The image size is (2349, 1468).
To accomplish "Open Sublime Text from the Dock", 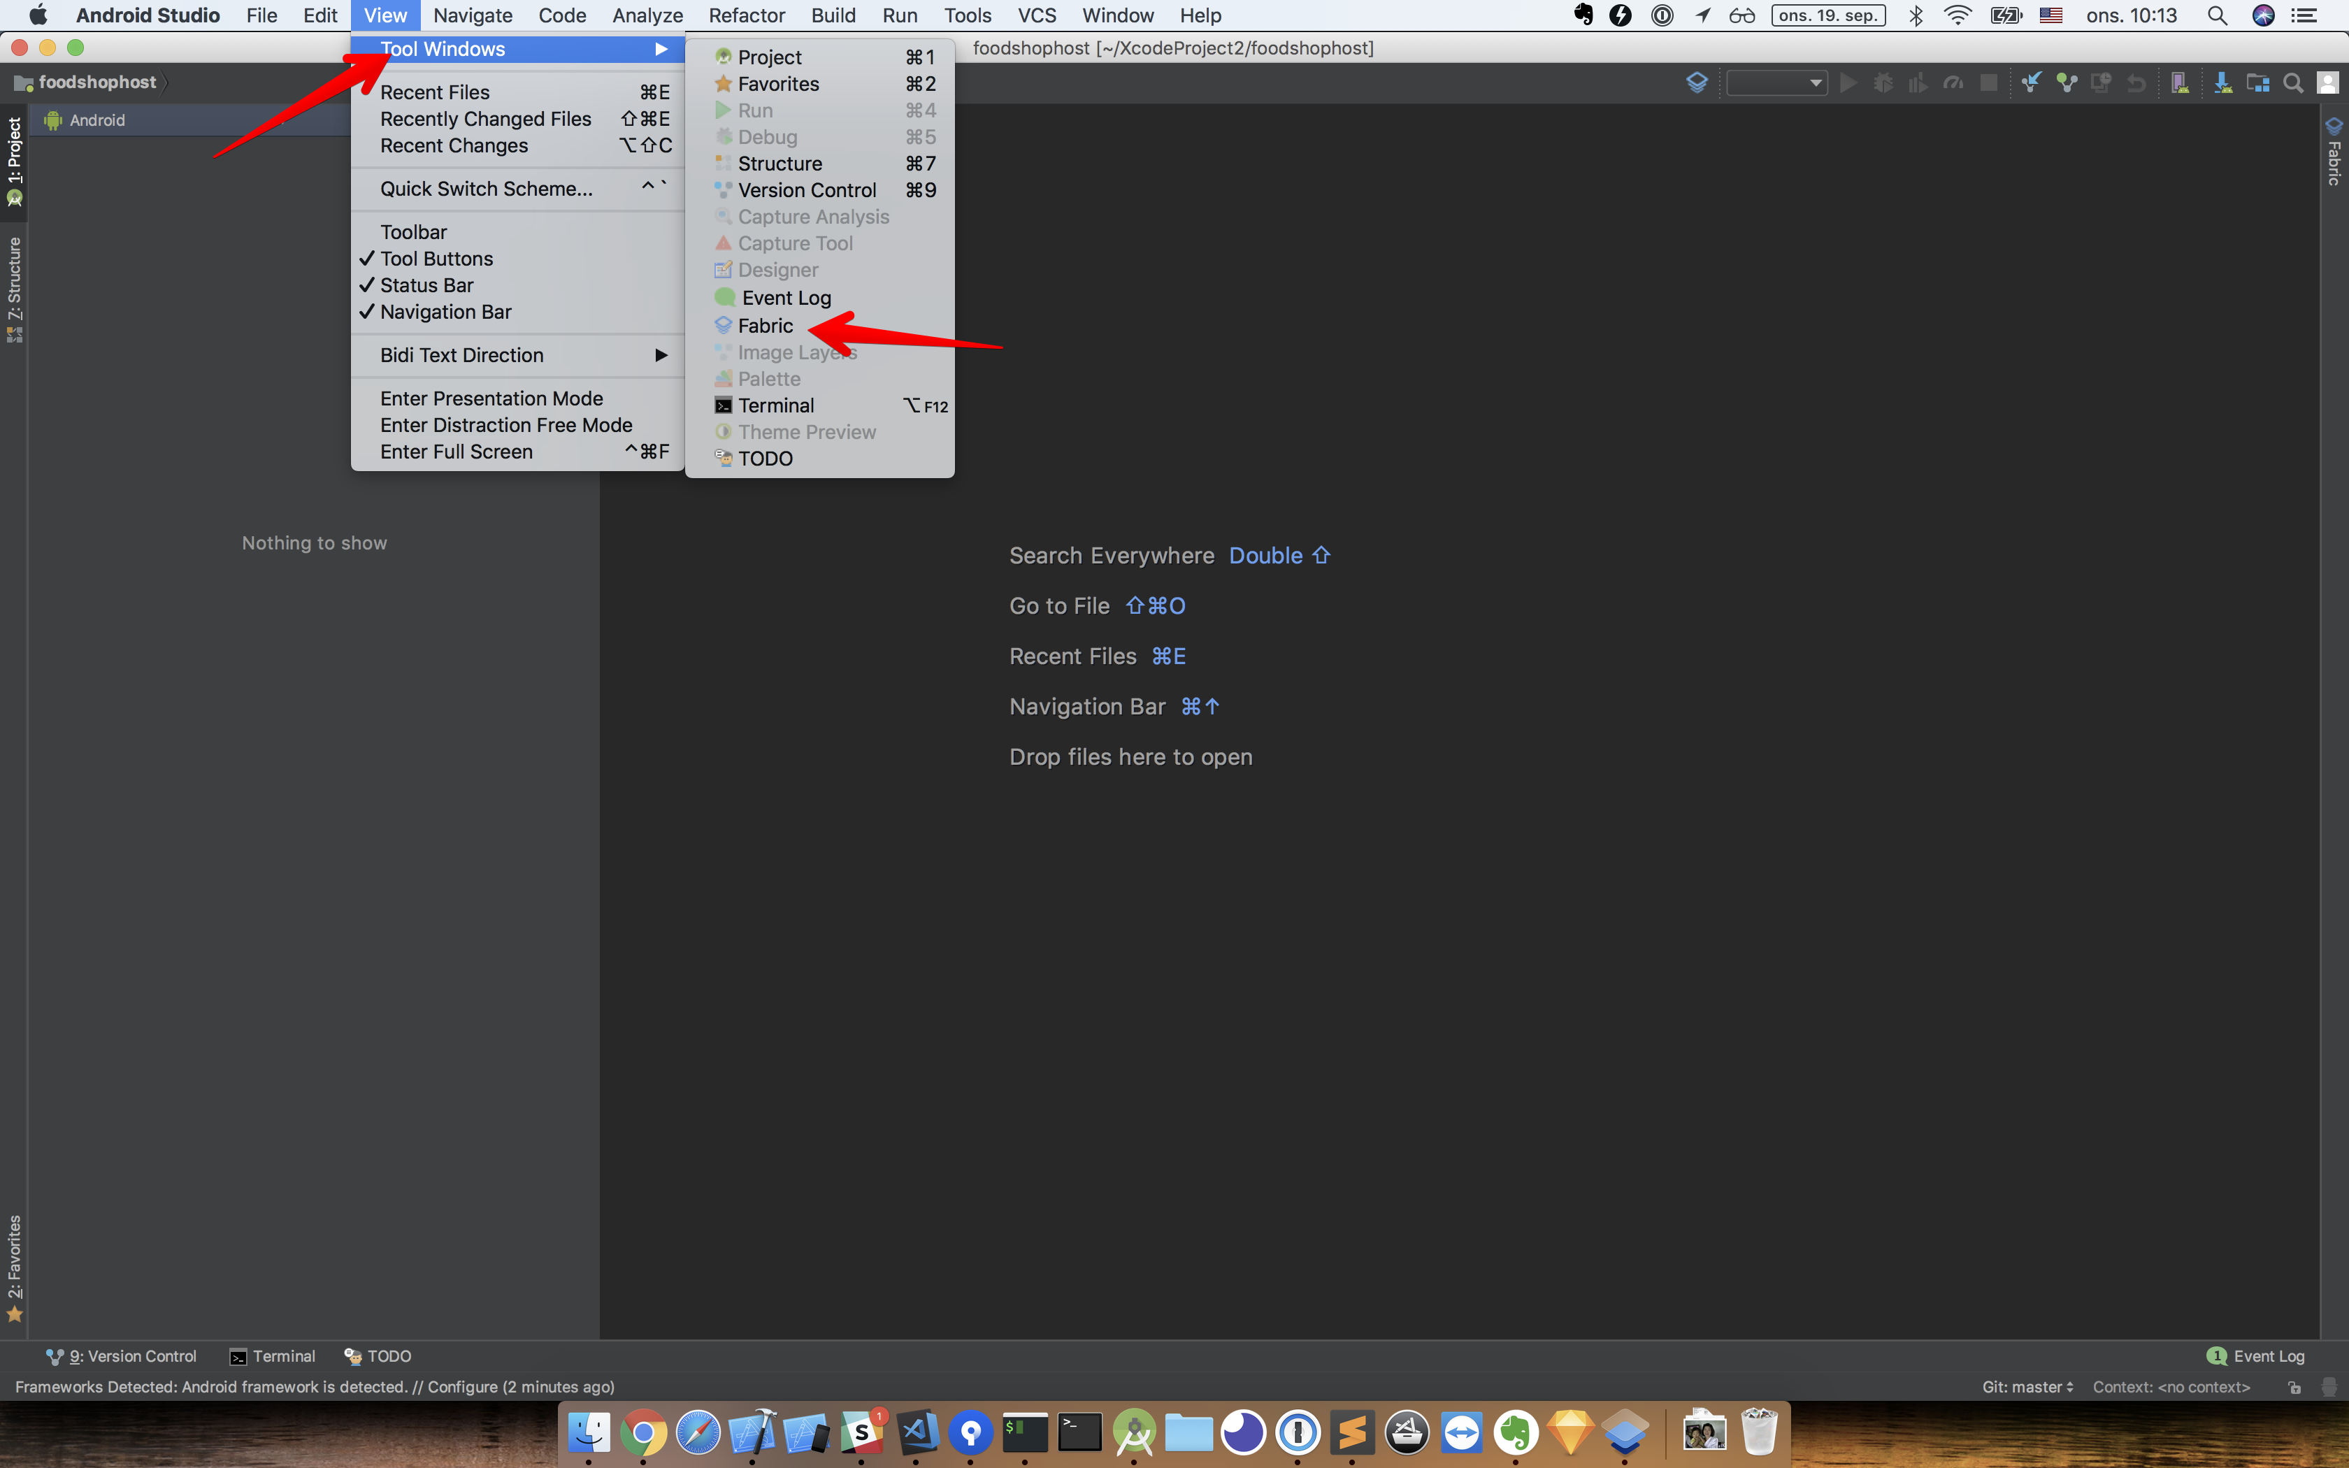I will pos(1352,1431).
